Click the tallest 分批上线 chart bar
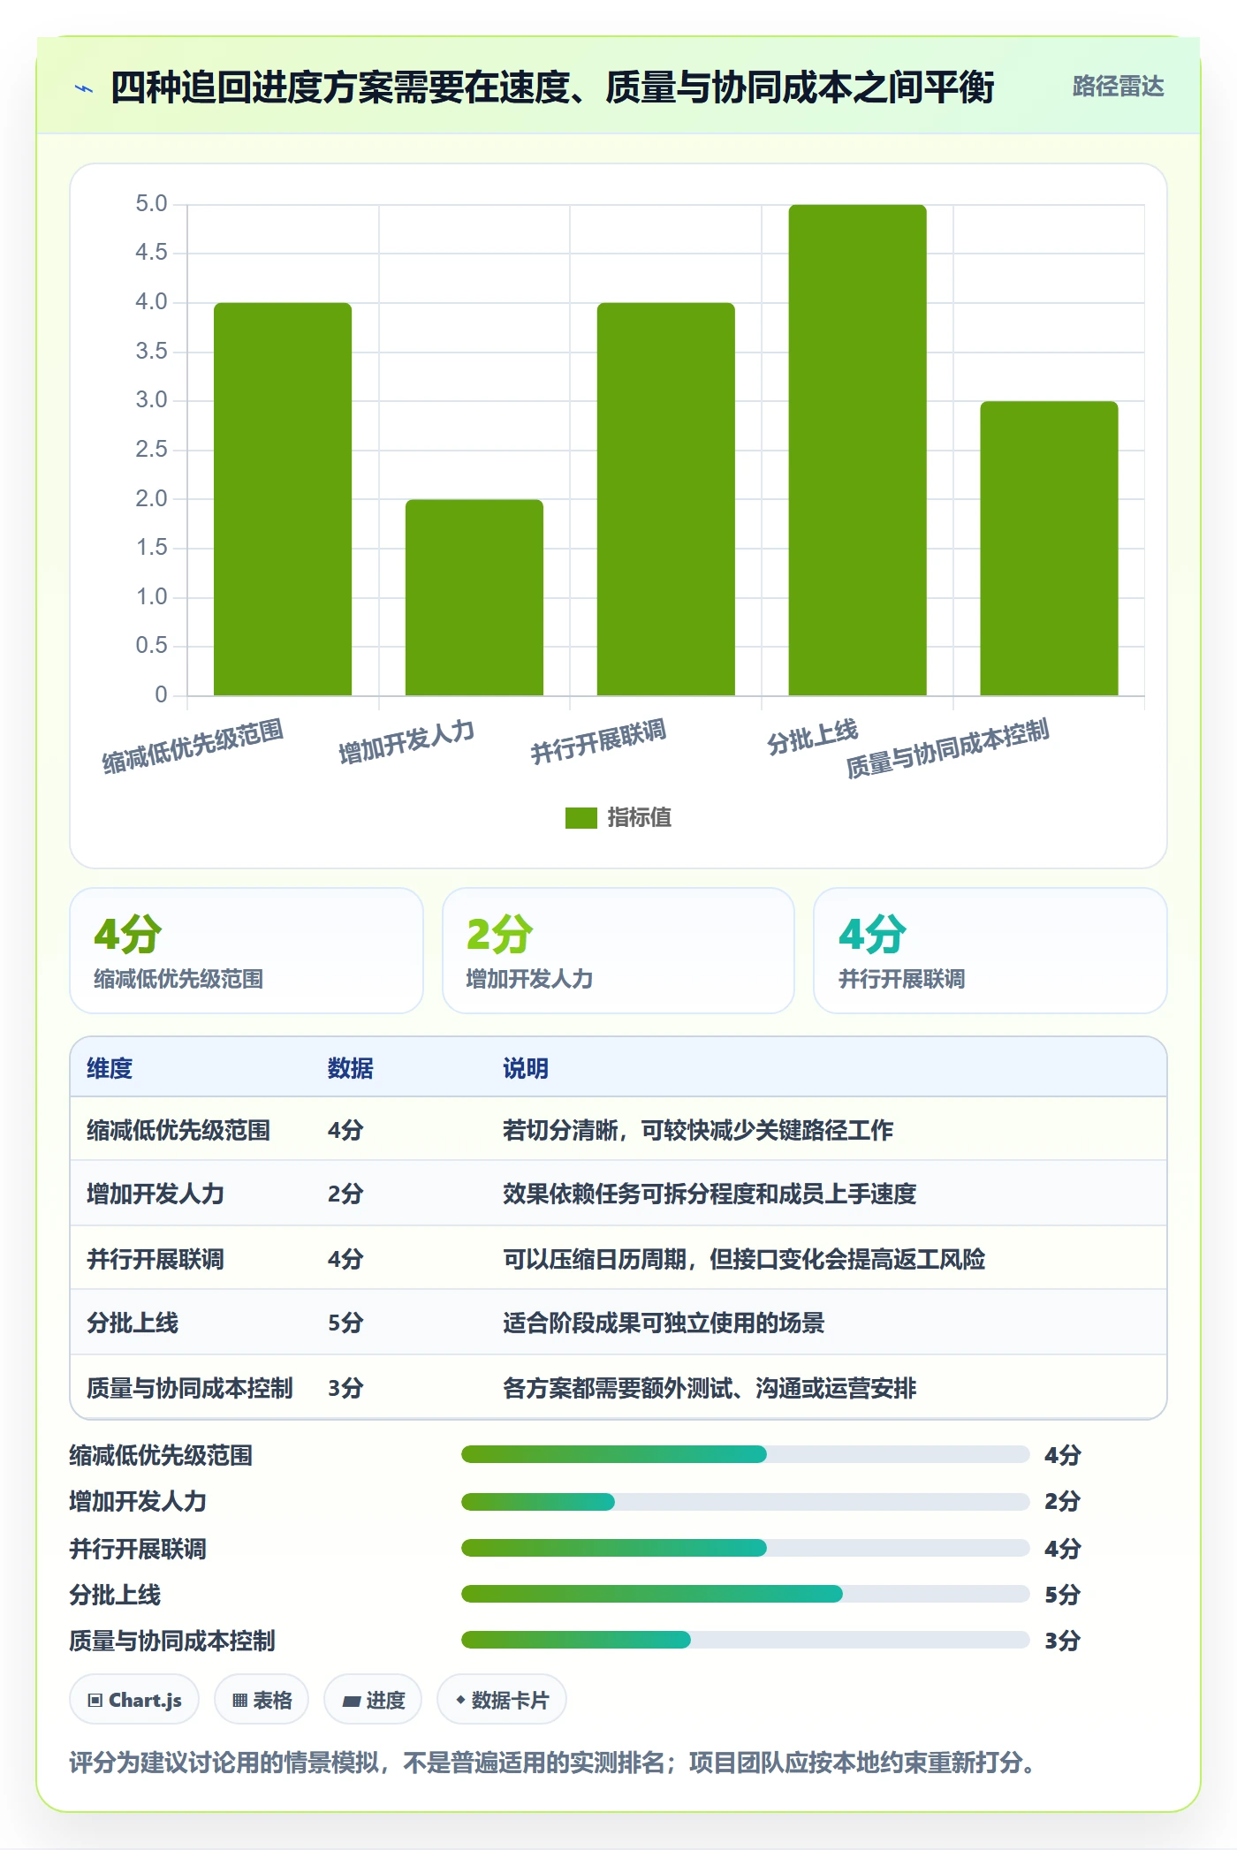 [857, 450]
